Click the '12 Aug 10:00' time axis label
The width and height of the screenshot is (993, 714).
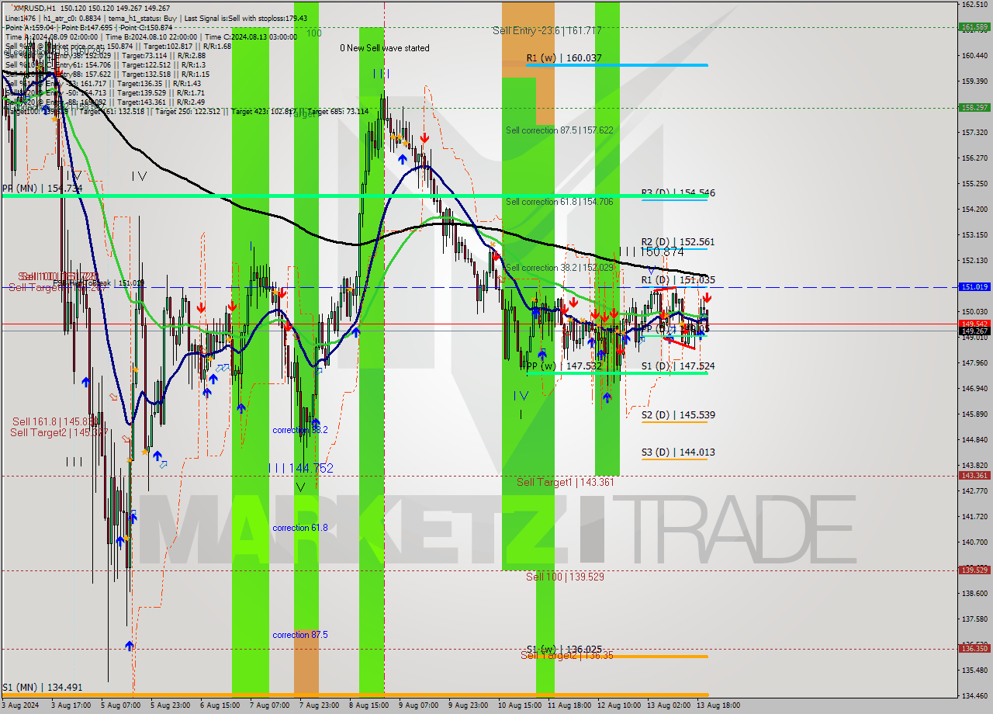618,705
